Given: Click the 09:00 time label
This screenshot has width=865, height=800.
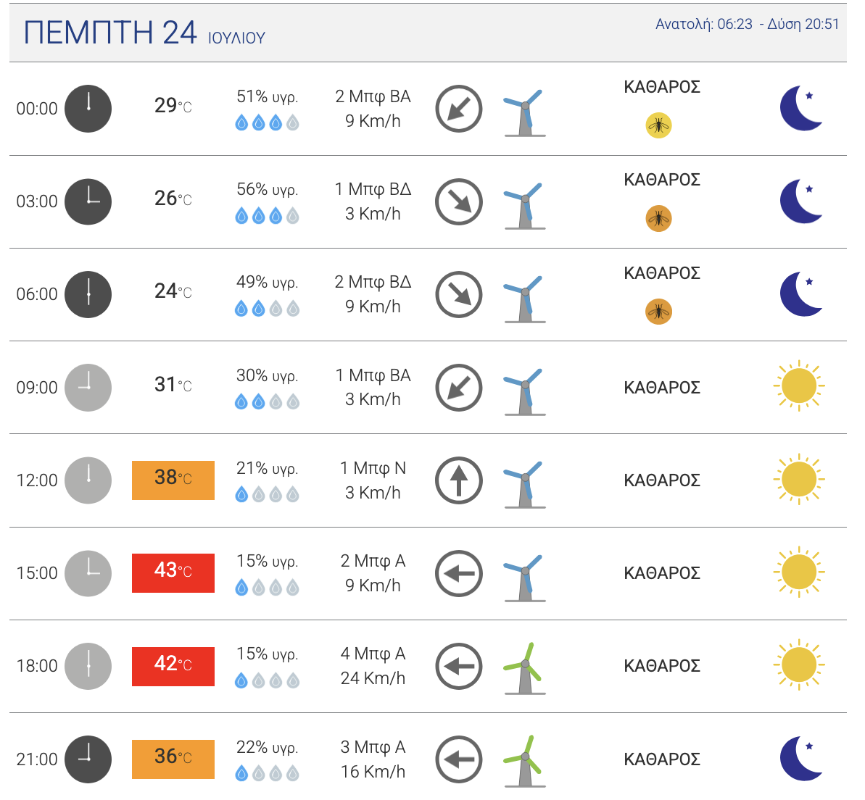Looking at the screenshot, I should 37,388.
